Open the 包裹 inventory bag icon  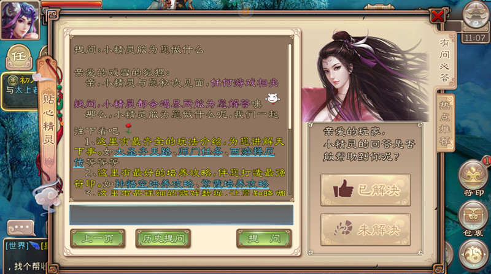point(473,218)
